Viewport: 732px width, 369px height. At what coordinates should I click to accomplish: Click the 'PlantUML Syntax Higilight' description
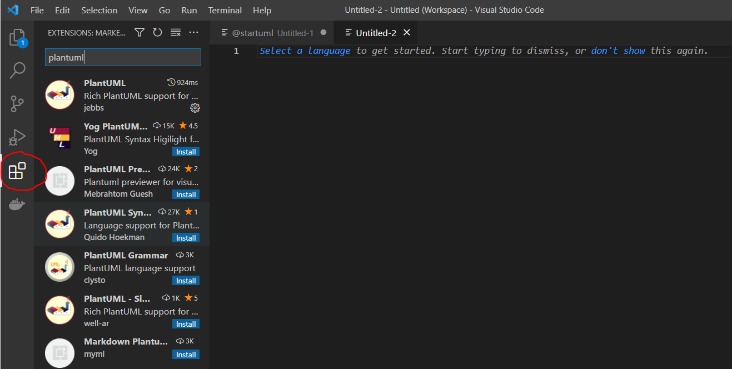141,139
